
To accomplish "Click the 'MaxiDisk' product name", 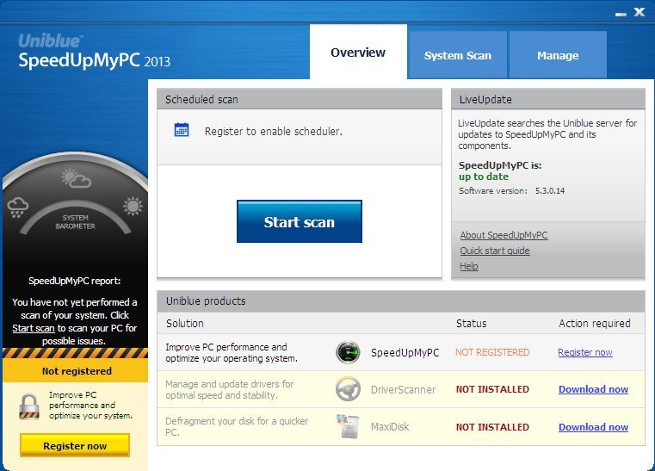I will [x=390, y=427].
